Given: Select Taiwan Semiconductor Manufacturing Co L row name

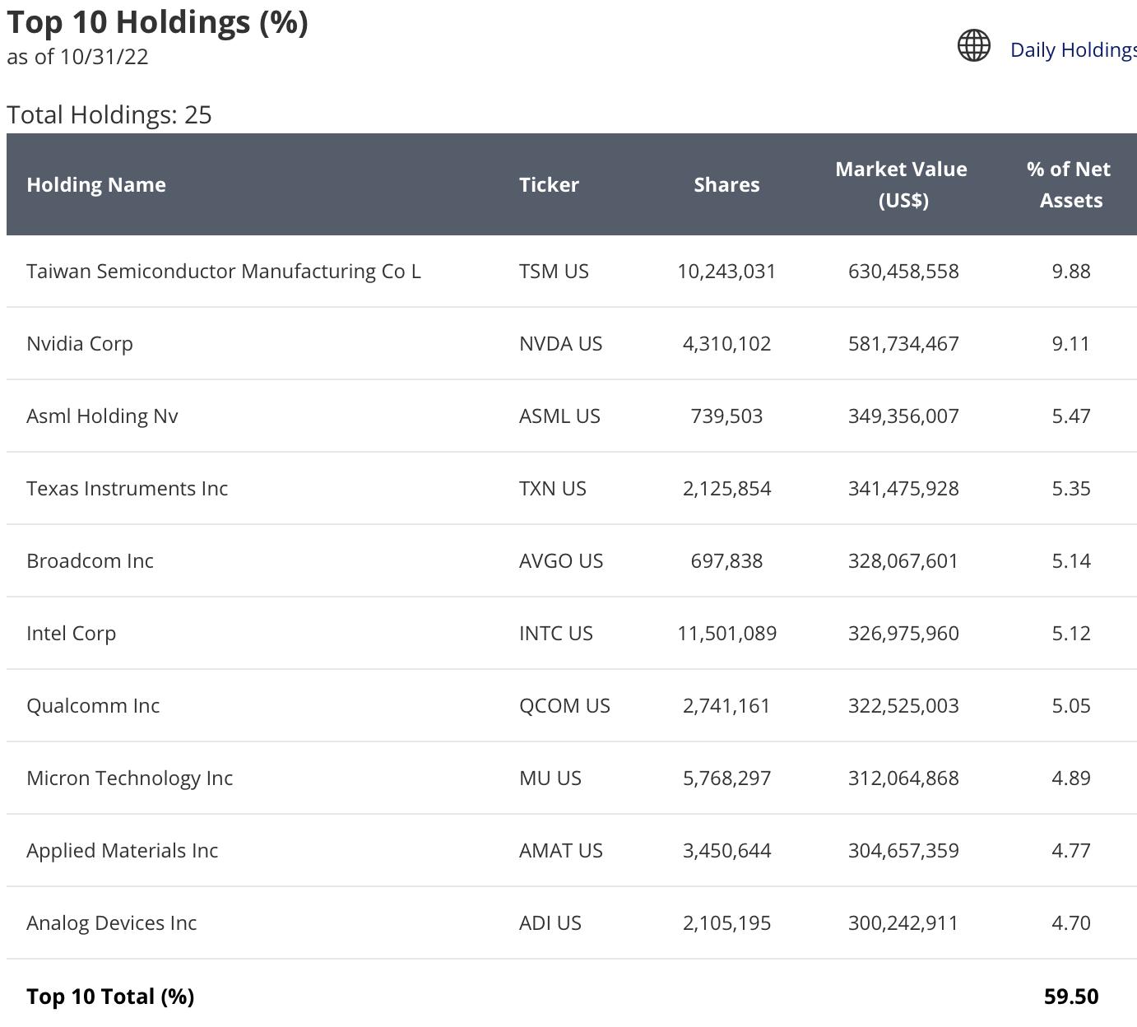Looking at the screenshot, I should tap(224, 272).
